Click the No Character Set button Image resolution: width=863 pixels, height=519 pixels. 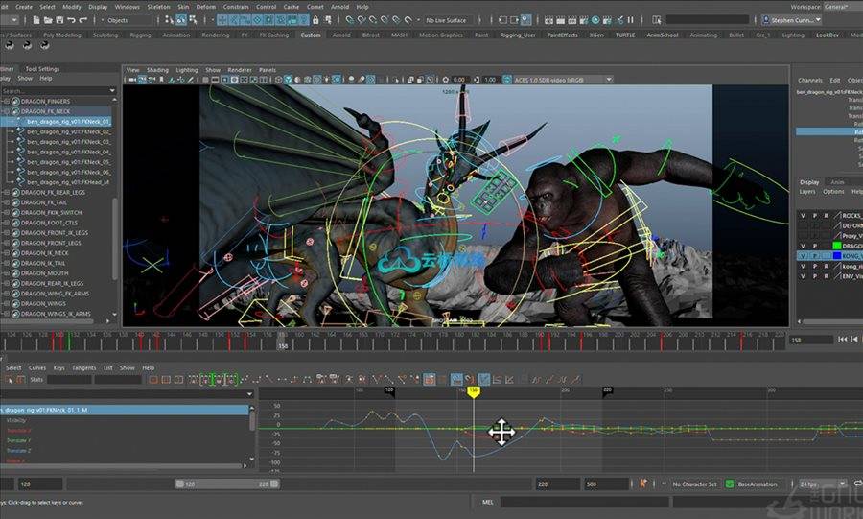(694, 484)
